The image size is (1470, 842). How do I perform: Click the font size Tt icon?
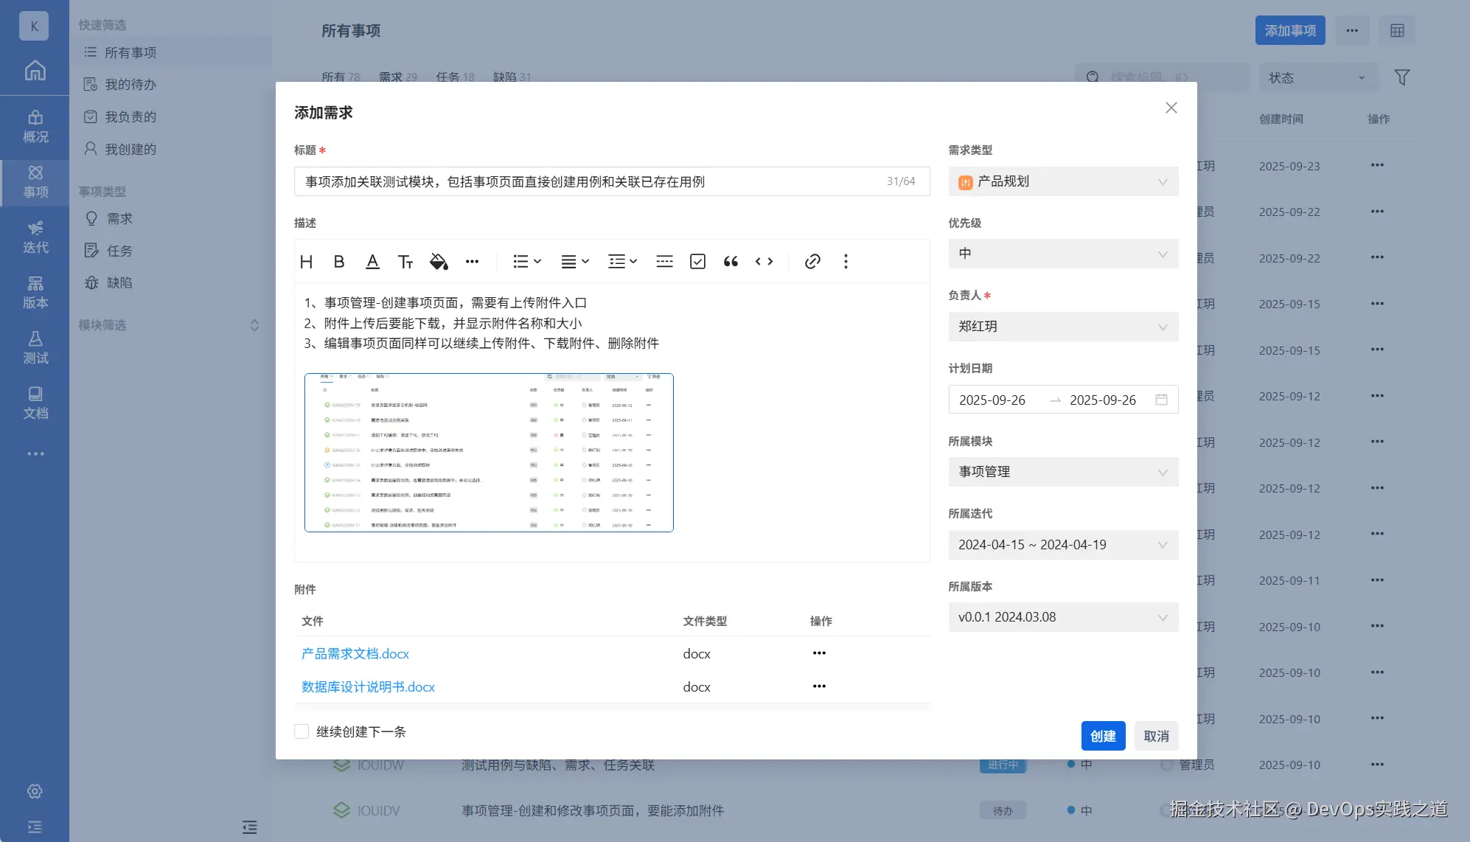pyautogui.click(x=405, y=262)
